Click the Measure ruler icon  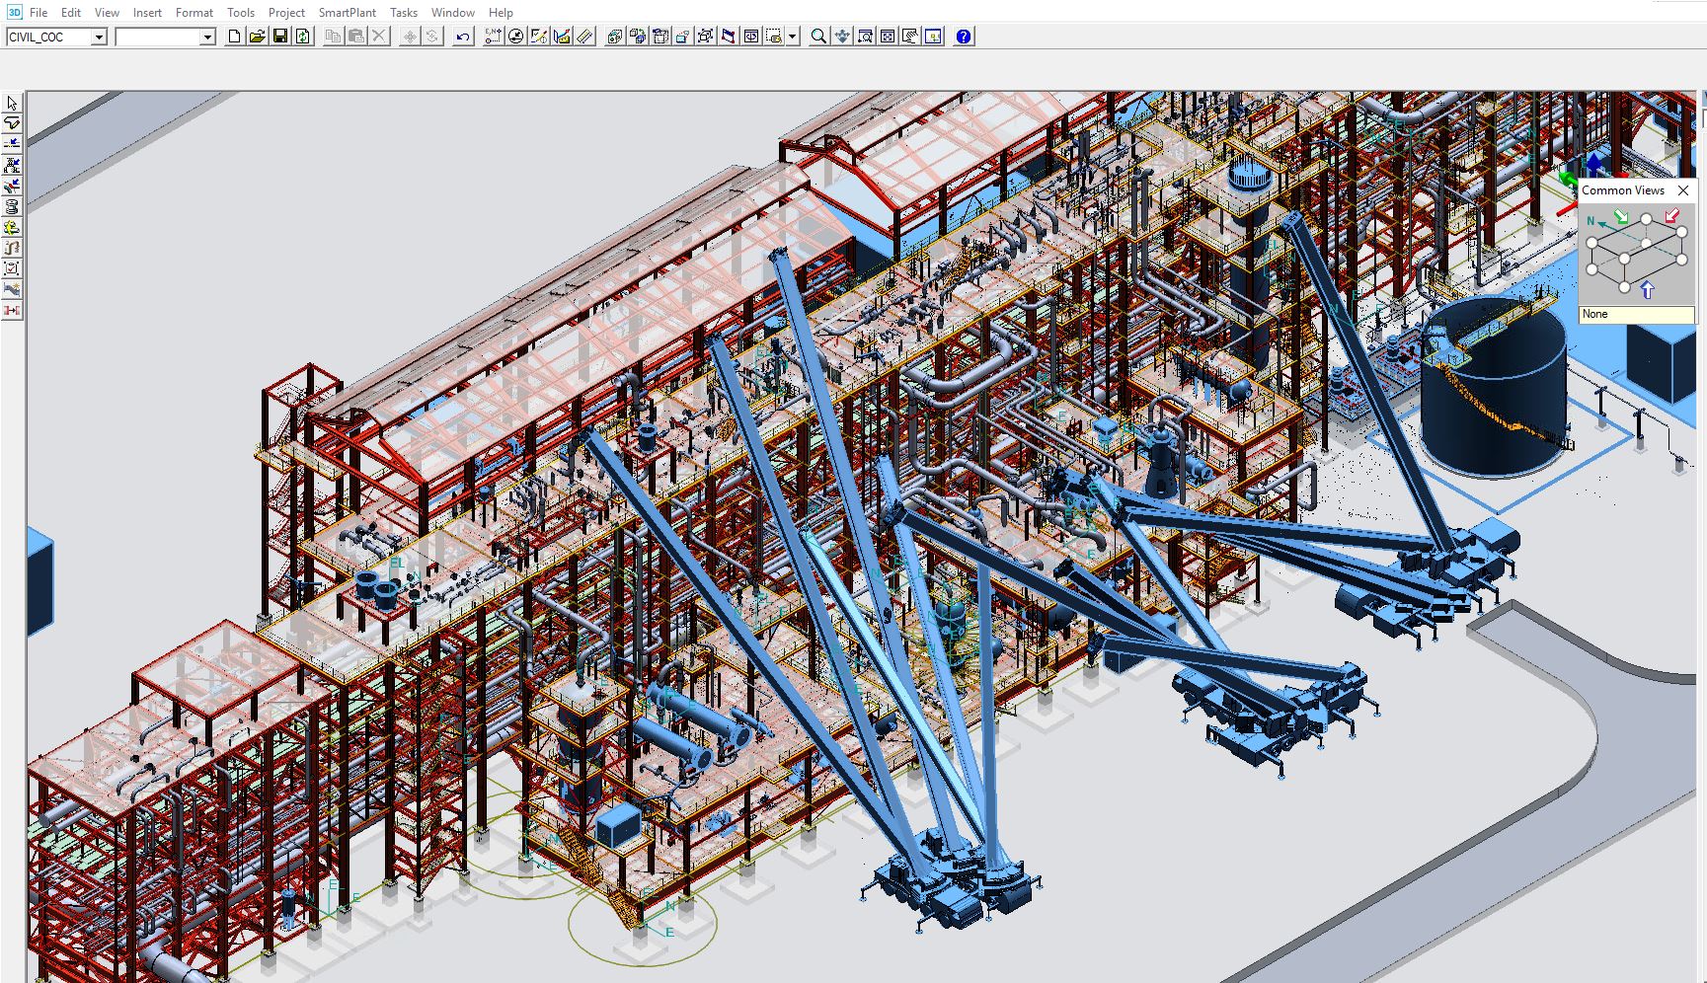coord(584,37)
